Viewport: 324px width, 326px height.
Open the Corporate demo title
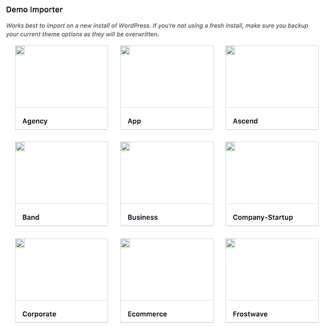39,314
